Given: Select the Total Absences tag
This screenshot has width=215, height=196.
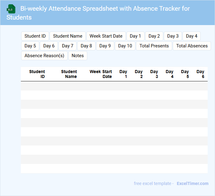Looking at the screenshot, I should pos(192,46).
